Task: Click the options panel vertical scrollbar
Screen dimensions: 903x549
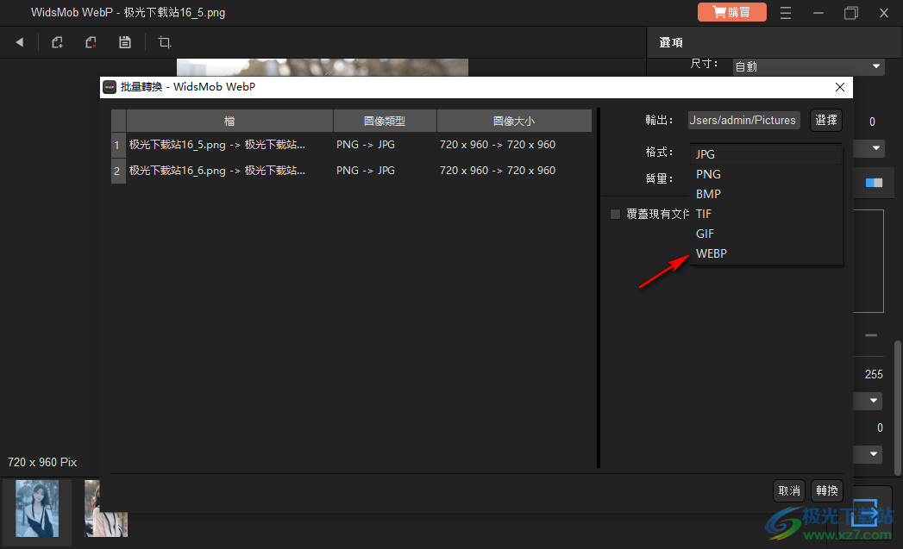Action: point(897,408)
